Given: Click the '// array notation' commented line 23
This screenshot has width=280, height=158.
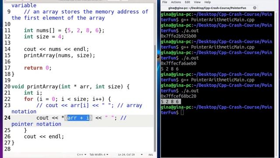Looking at the screenshot, I should tap(77, 108).
